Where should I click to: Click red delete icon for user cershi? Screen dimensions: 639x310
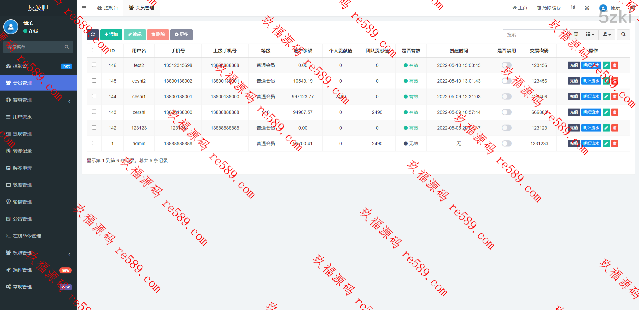(615, 112)
